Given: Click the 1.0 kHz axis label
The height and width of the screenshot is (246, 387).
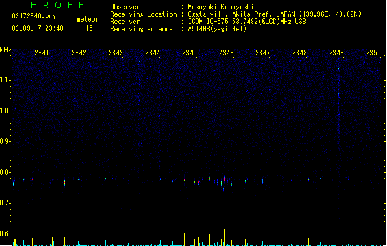Looking at the screenshot, I should [x=5, y=111].
